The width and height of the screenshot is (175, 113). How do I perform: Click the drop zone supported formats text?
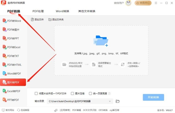101,54
